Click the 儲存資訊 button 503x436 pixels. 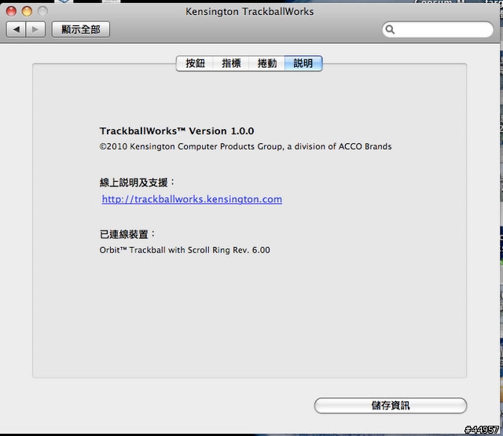tap(391, 405)
